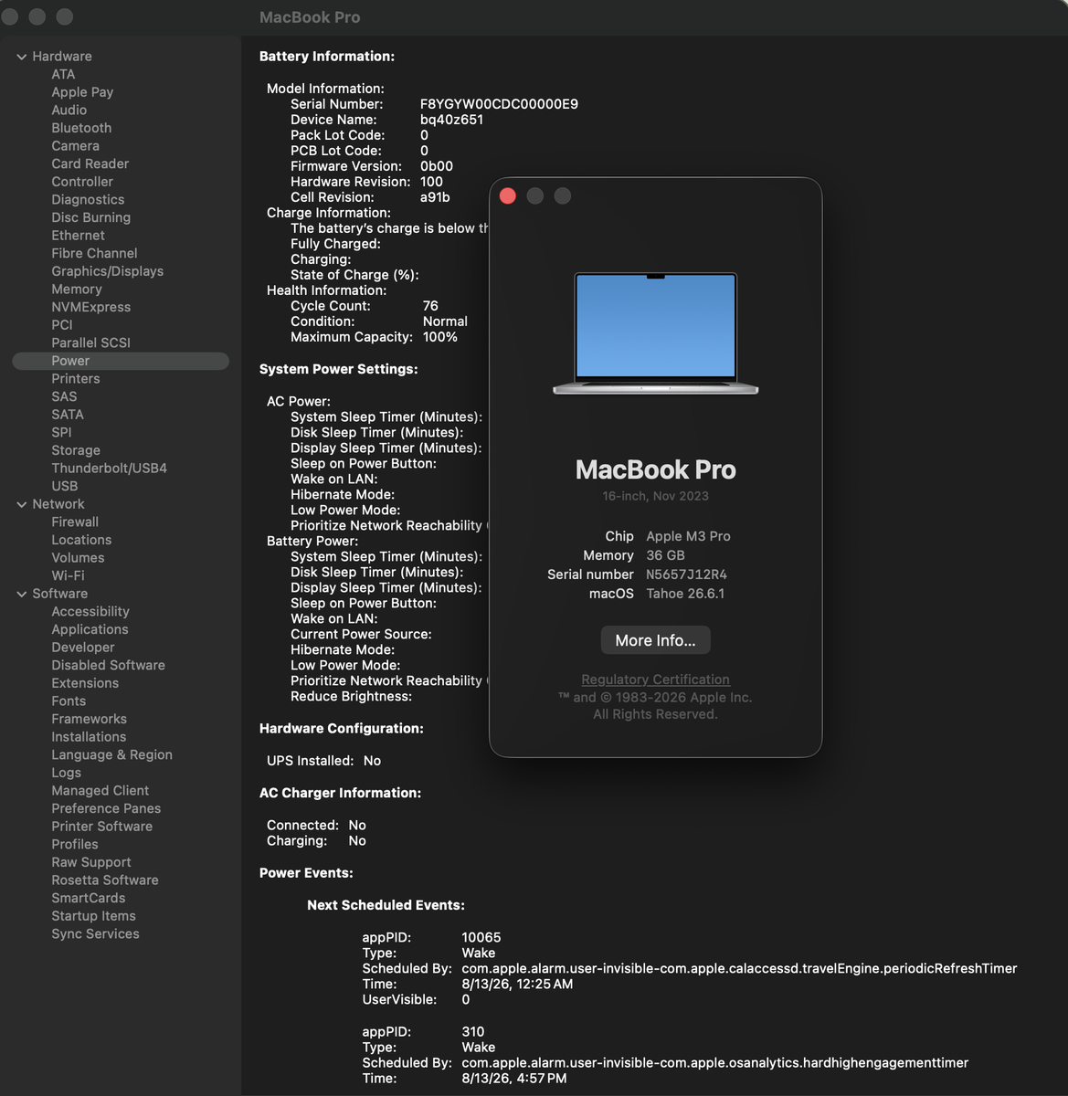Viewport: 1068px width, 1096px height.
Task: Select NVMExpress in the sidebar
Action: coord(90,307)
